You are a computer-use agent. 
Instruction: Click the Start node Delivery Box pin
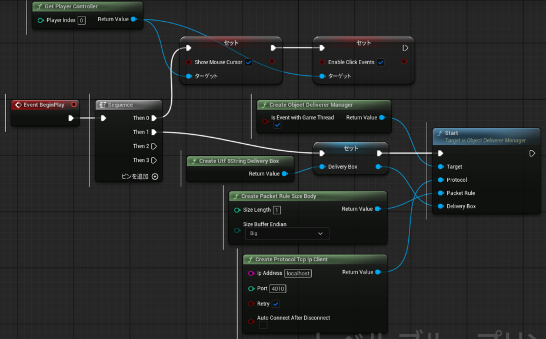point(441,206)
